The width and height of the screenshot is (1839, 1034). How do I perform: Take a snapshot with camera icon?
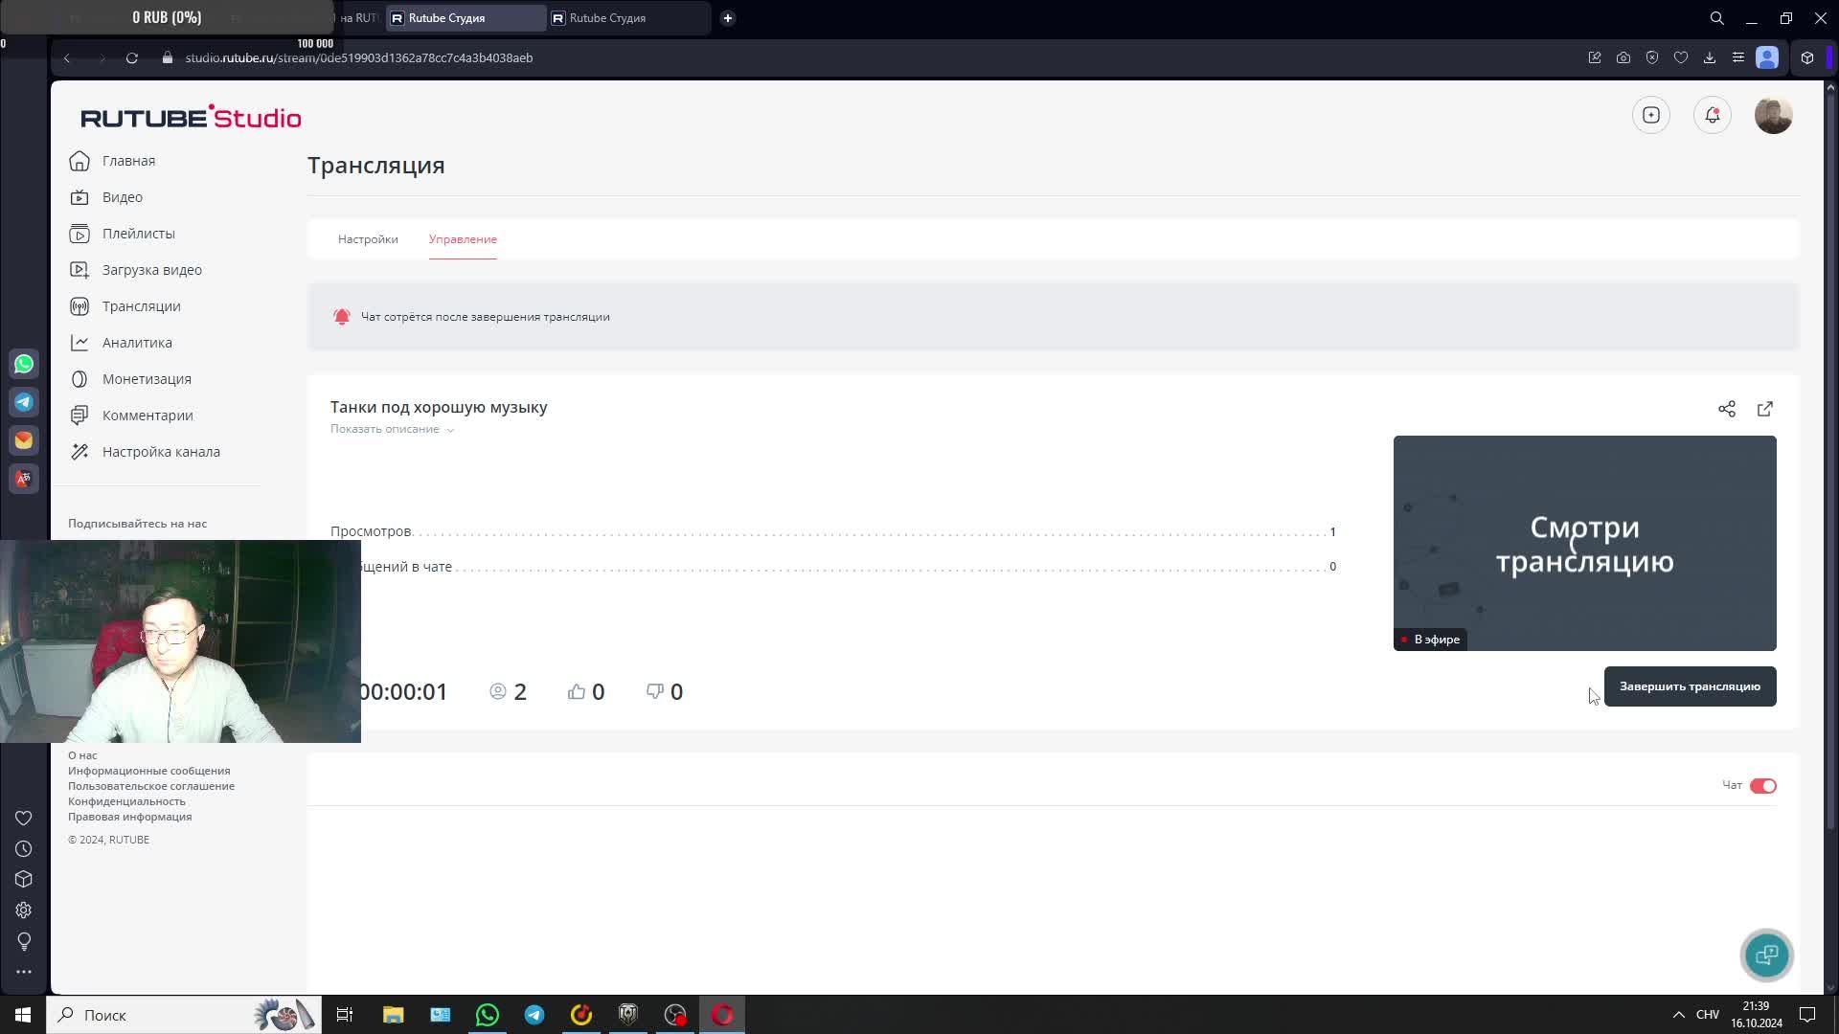(x=1623, y=57)
